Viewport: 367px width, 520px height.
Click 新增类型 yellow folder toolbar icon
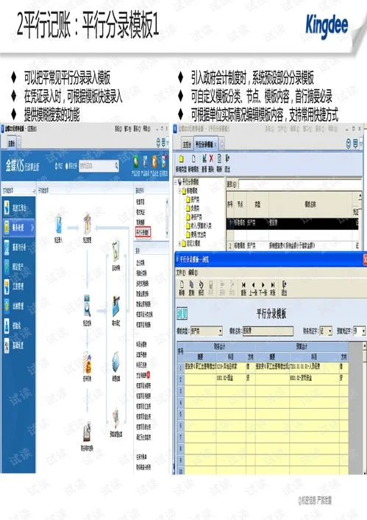(181, 159)
